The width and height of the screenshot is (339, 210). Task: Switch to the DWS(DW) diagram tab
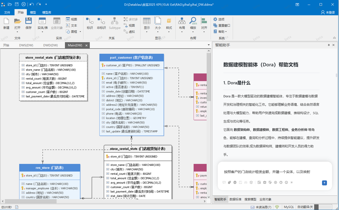(26, 45)
